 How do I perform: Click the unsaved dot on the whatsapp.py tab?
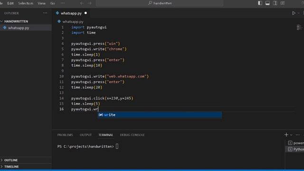pyautogui.click(x=85, y=13)
